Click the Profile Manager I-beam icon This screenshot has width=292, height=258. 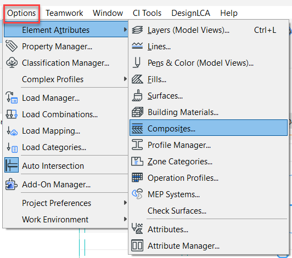137,145
